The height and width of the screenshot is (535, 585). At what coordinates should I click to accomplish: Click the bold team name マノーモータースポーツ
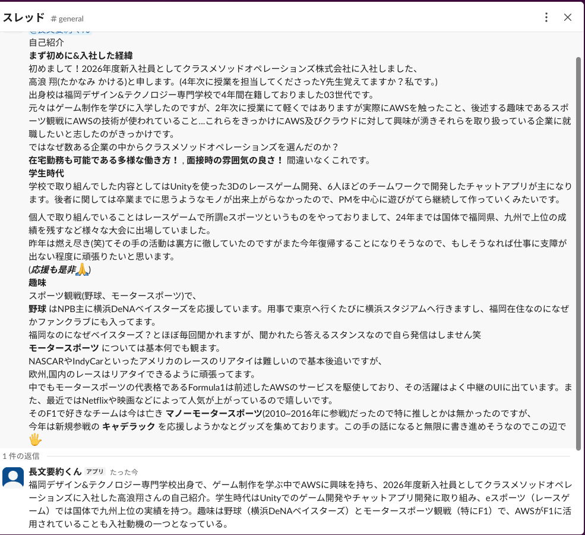click(214, 413)
